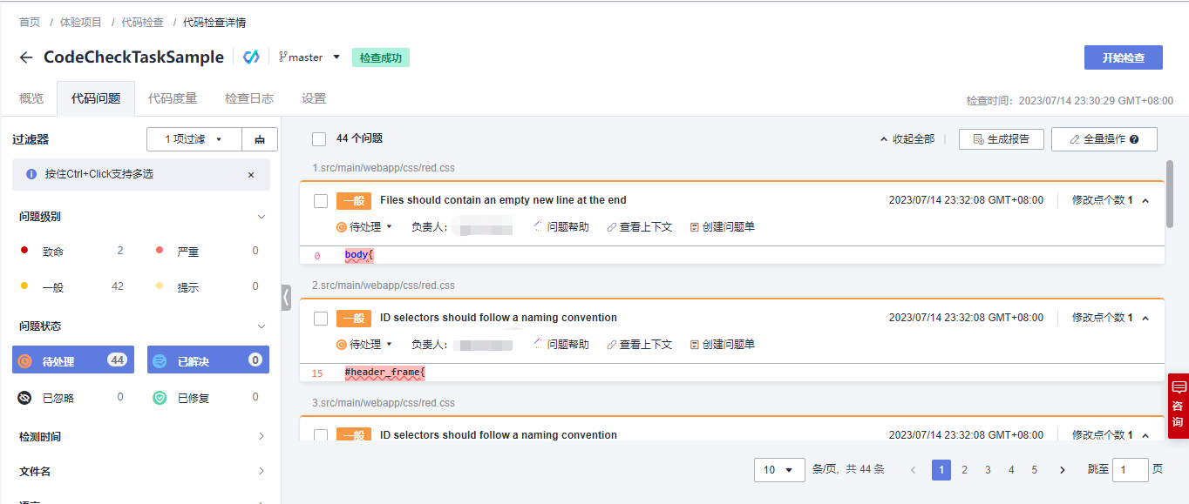Open the 检查日志 tab
This screenshot has height=504, width=1189.
(x=249, y=98)
